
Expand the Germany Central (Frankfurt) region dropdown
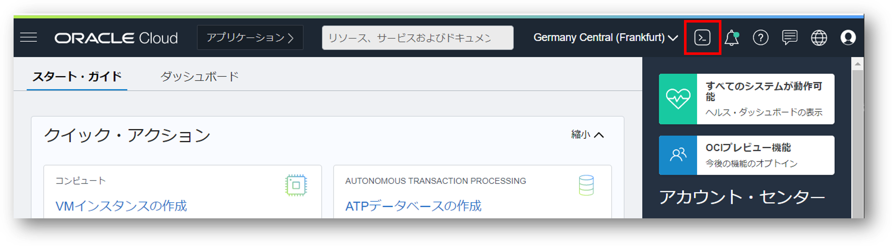click(x=605, y=38)
